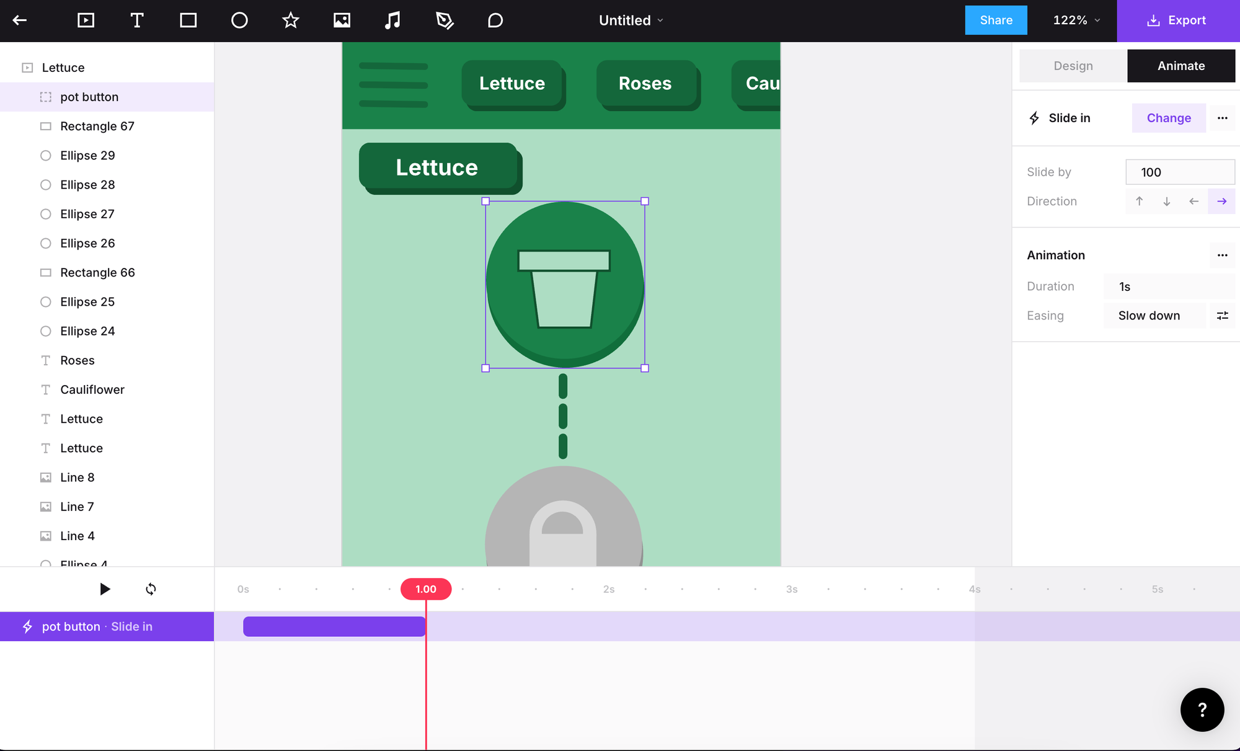Click the 1.00 timeline playhead marker
Screen dimensions: 1240x751
click(x=426, y=589)
